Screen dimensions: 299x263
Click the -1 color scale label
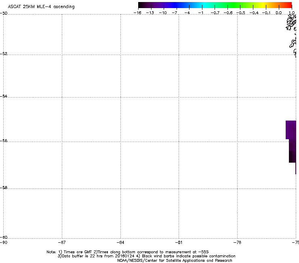(200, 13)
